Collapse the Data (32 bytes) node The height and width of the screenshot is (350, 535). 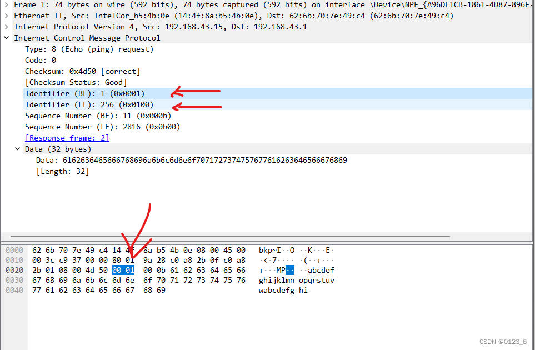click(17, 149)
